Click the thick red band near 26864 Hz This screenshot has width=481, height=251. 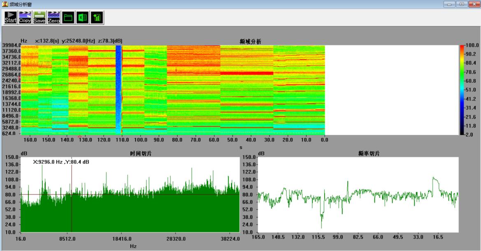pyautogui.click(x=247, y=73)
